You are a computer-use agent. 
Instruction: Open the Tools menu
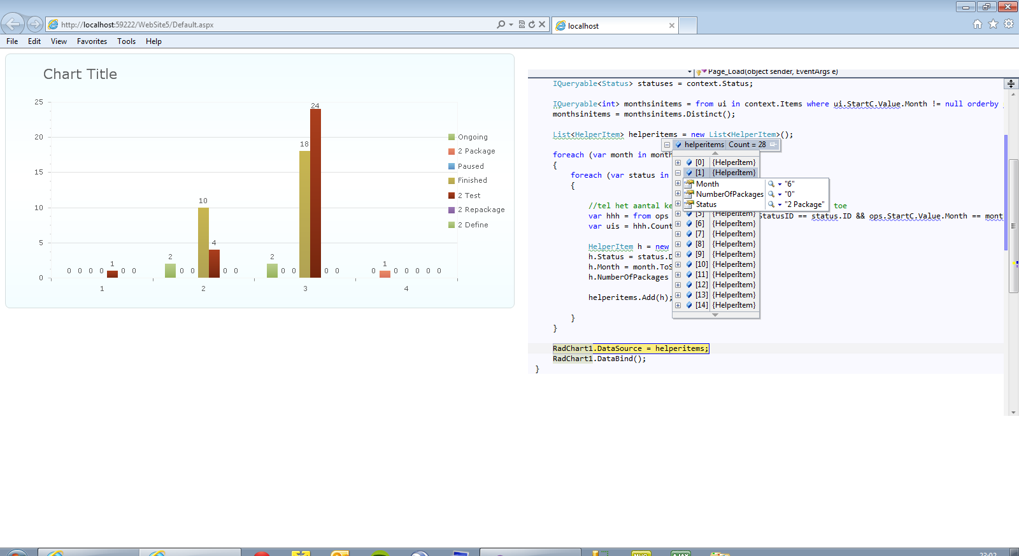[x=126, y=41]
